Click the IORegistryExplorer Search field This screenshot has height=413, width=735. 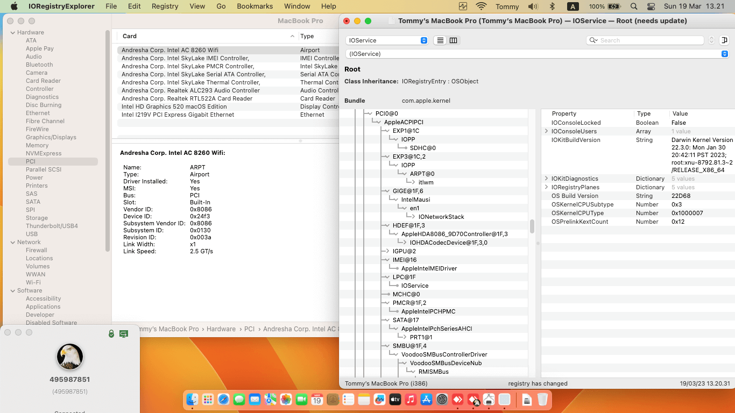[645, 40]
